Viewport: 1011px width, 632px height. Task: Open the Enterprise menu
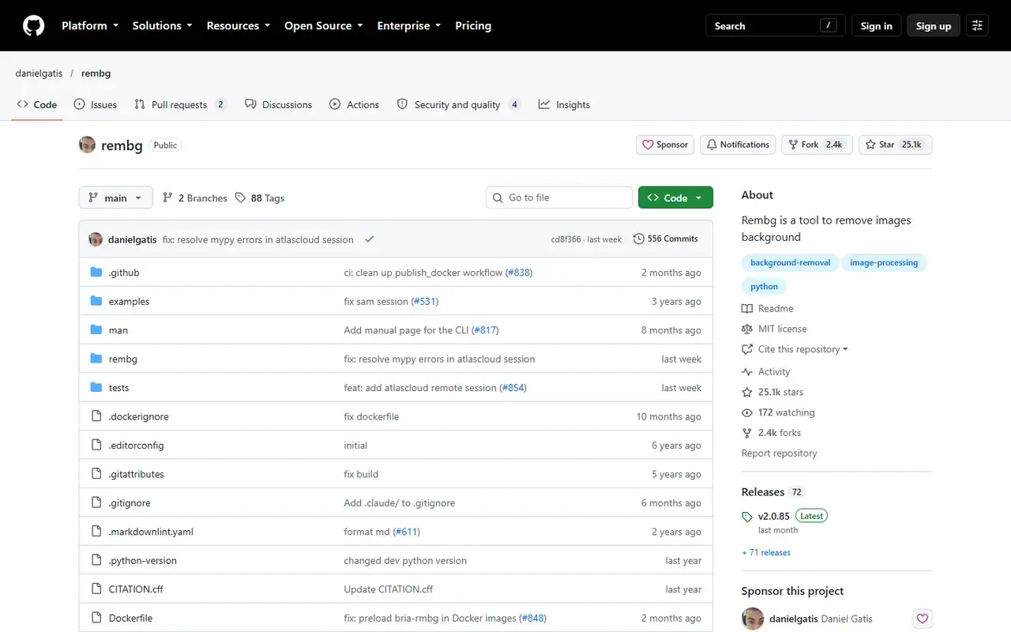tap(409, 26)
